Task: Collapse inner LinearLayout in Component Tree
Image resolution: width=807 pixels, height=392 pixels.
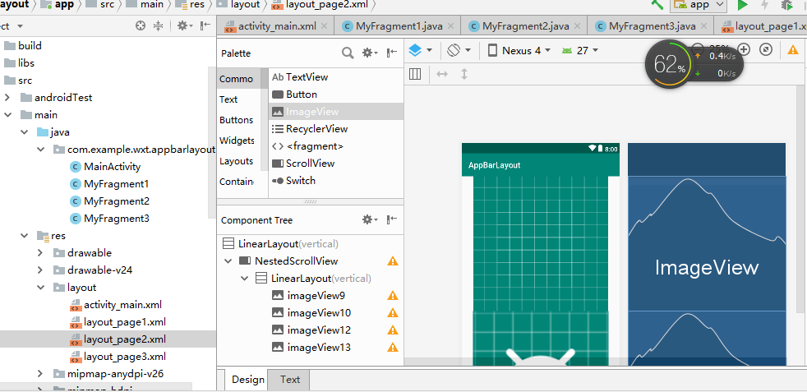Action: point(245,279)
